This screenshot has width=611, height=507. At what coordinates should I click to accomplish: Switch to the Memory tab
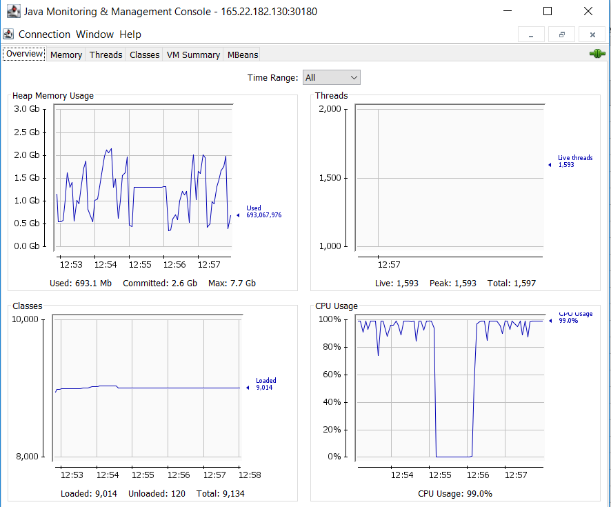click(x=66, y=54)
